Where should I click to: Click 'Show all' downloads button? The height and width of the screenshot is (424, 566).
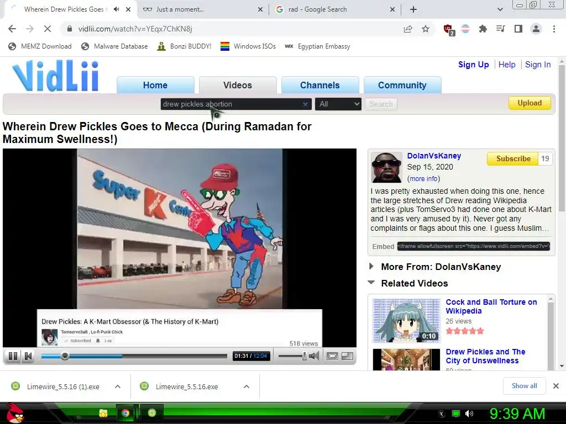click(x=524, y=386)
